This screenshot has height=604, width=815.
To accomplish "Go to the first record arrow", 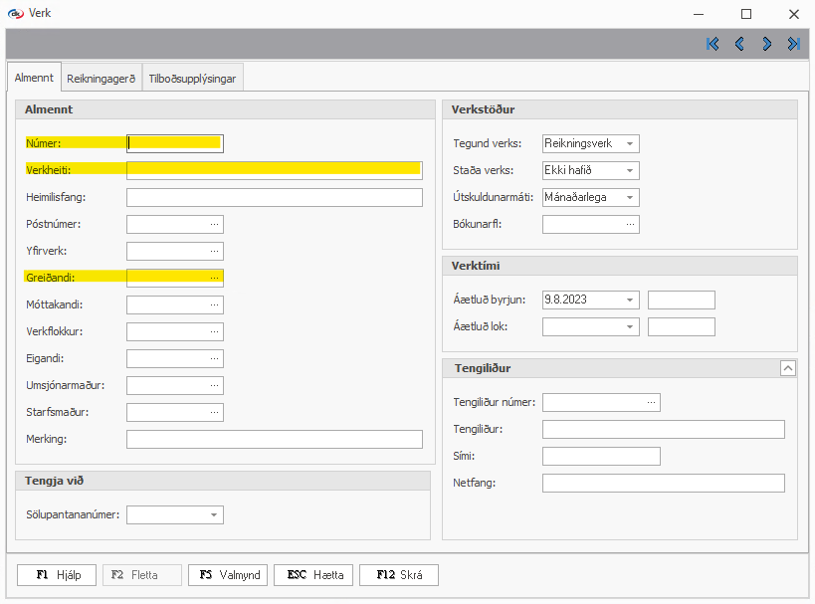I will point(713,44).
